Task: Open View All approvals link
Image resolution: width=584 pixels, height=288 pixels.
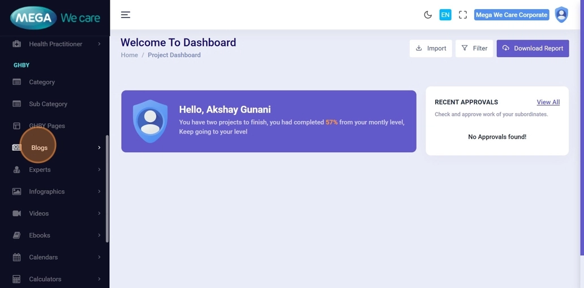Action: (x=548, y=102)
